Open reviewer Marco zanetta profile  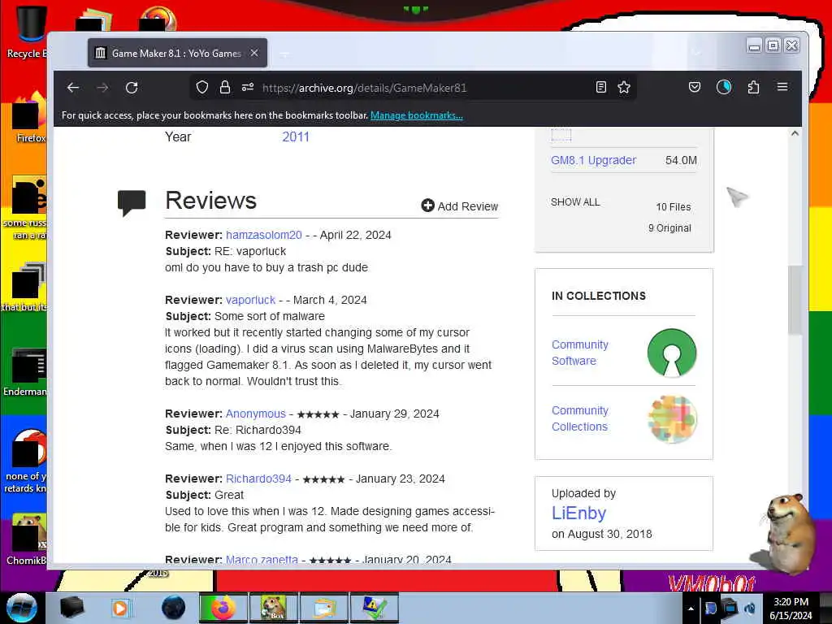[x=262, y=559]
